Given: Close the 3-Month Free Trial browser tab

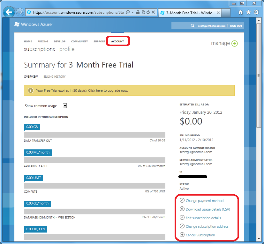Looking at the screenshot, I should click(218, 13).
